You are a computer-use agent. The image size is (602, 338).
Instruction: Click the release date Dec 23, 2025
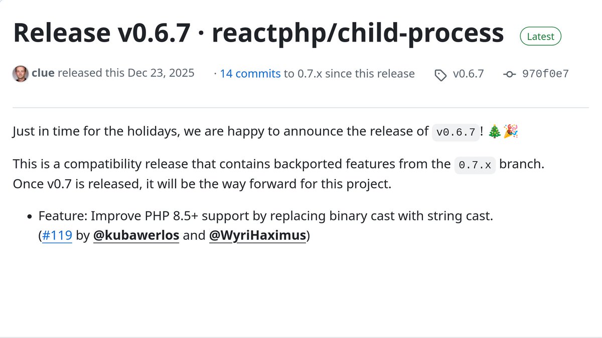[161, 73]
